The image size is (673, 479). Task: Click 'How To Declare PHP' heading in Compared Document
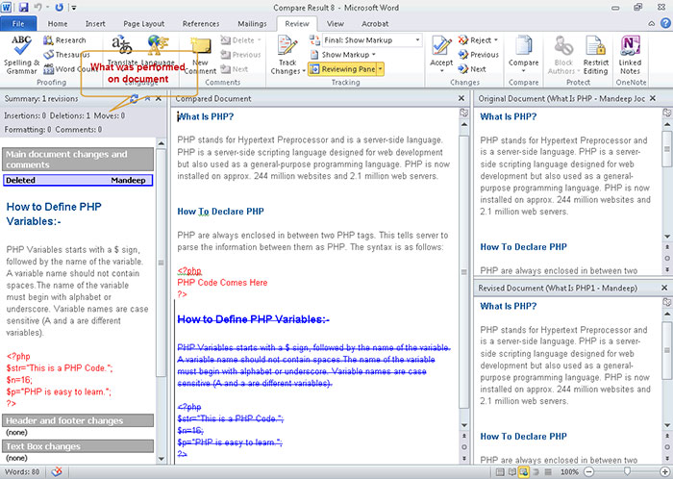click(220, 212)
